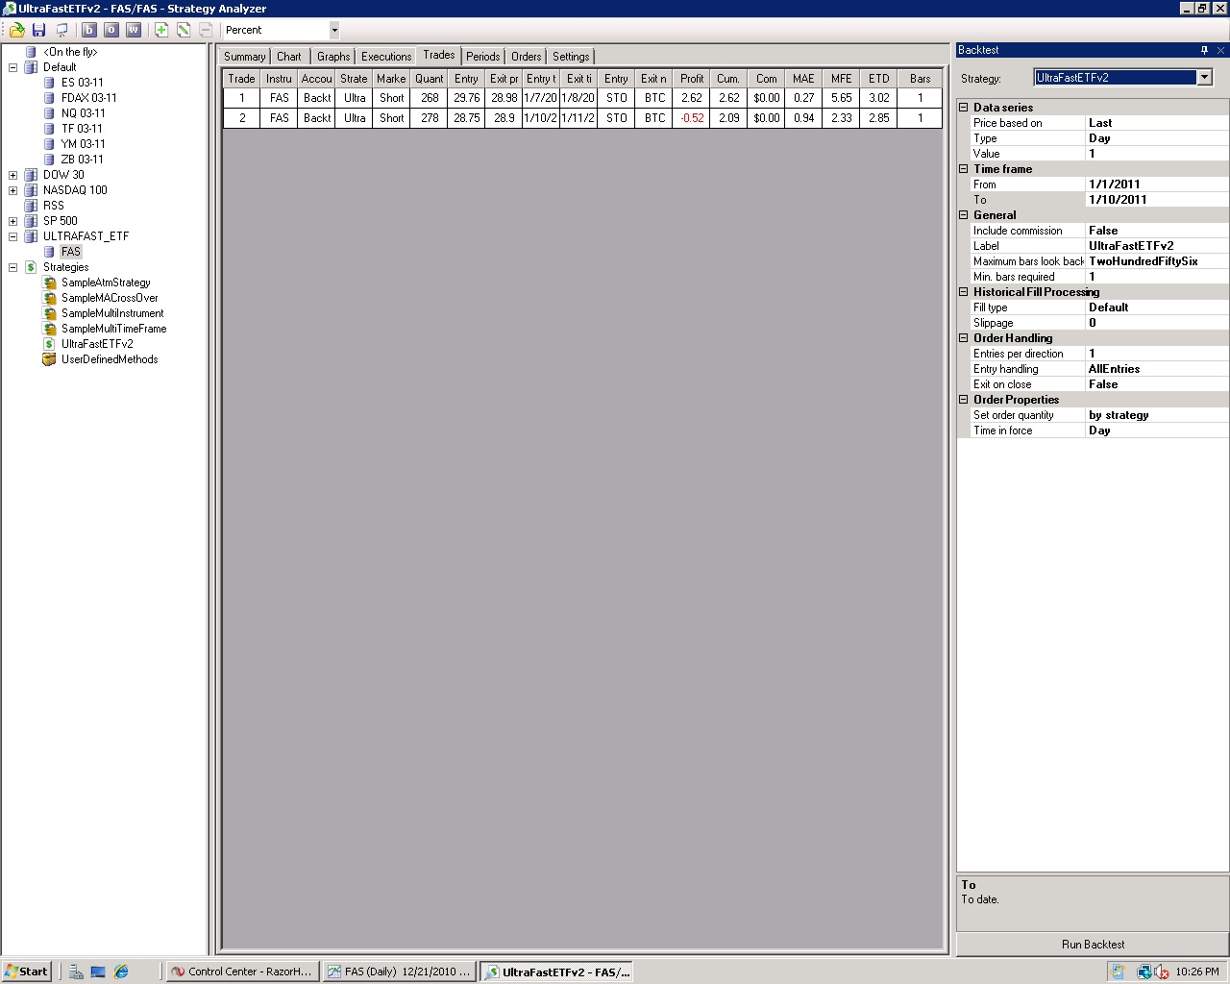Switch to the Executions tab

386,57
